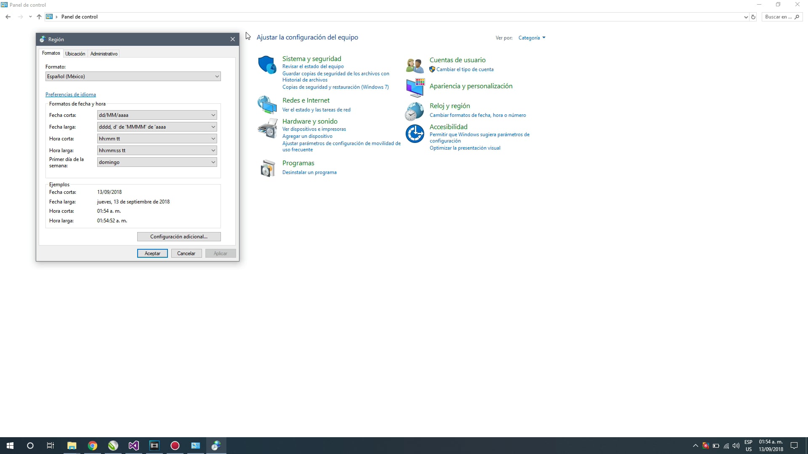Expand the Formato language dropdown
This screenshot has width=808, height=454.
(133, 77)
